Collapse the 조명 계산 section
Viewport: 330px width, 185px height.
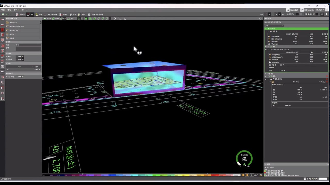click(266, 74)
